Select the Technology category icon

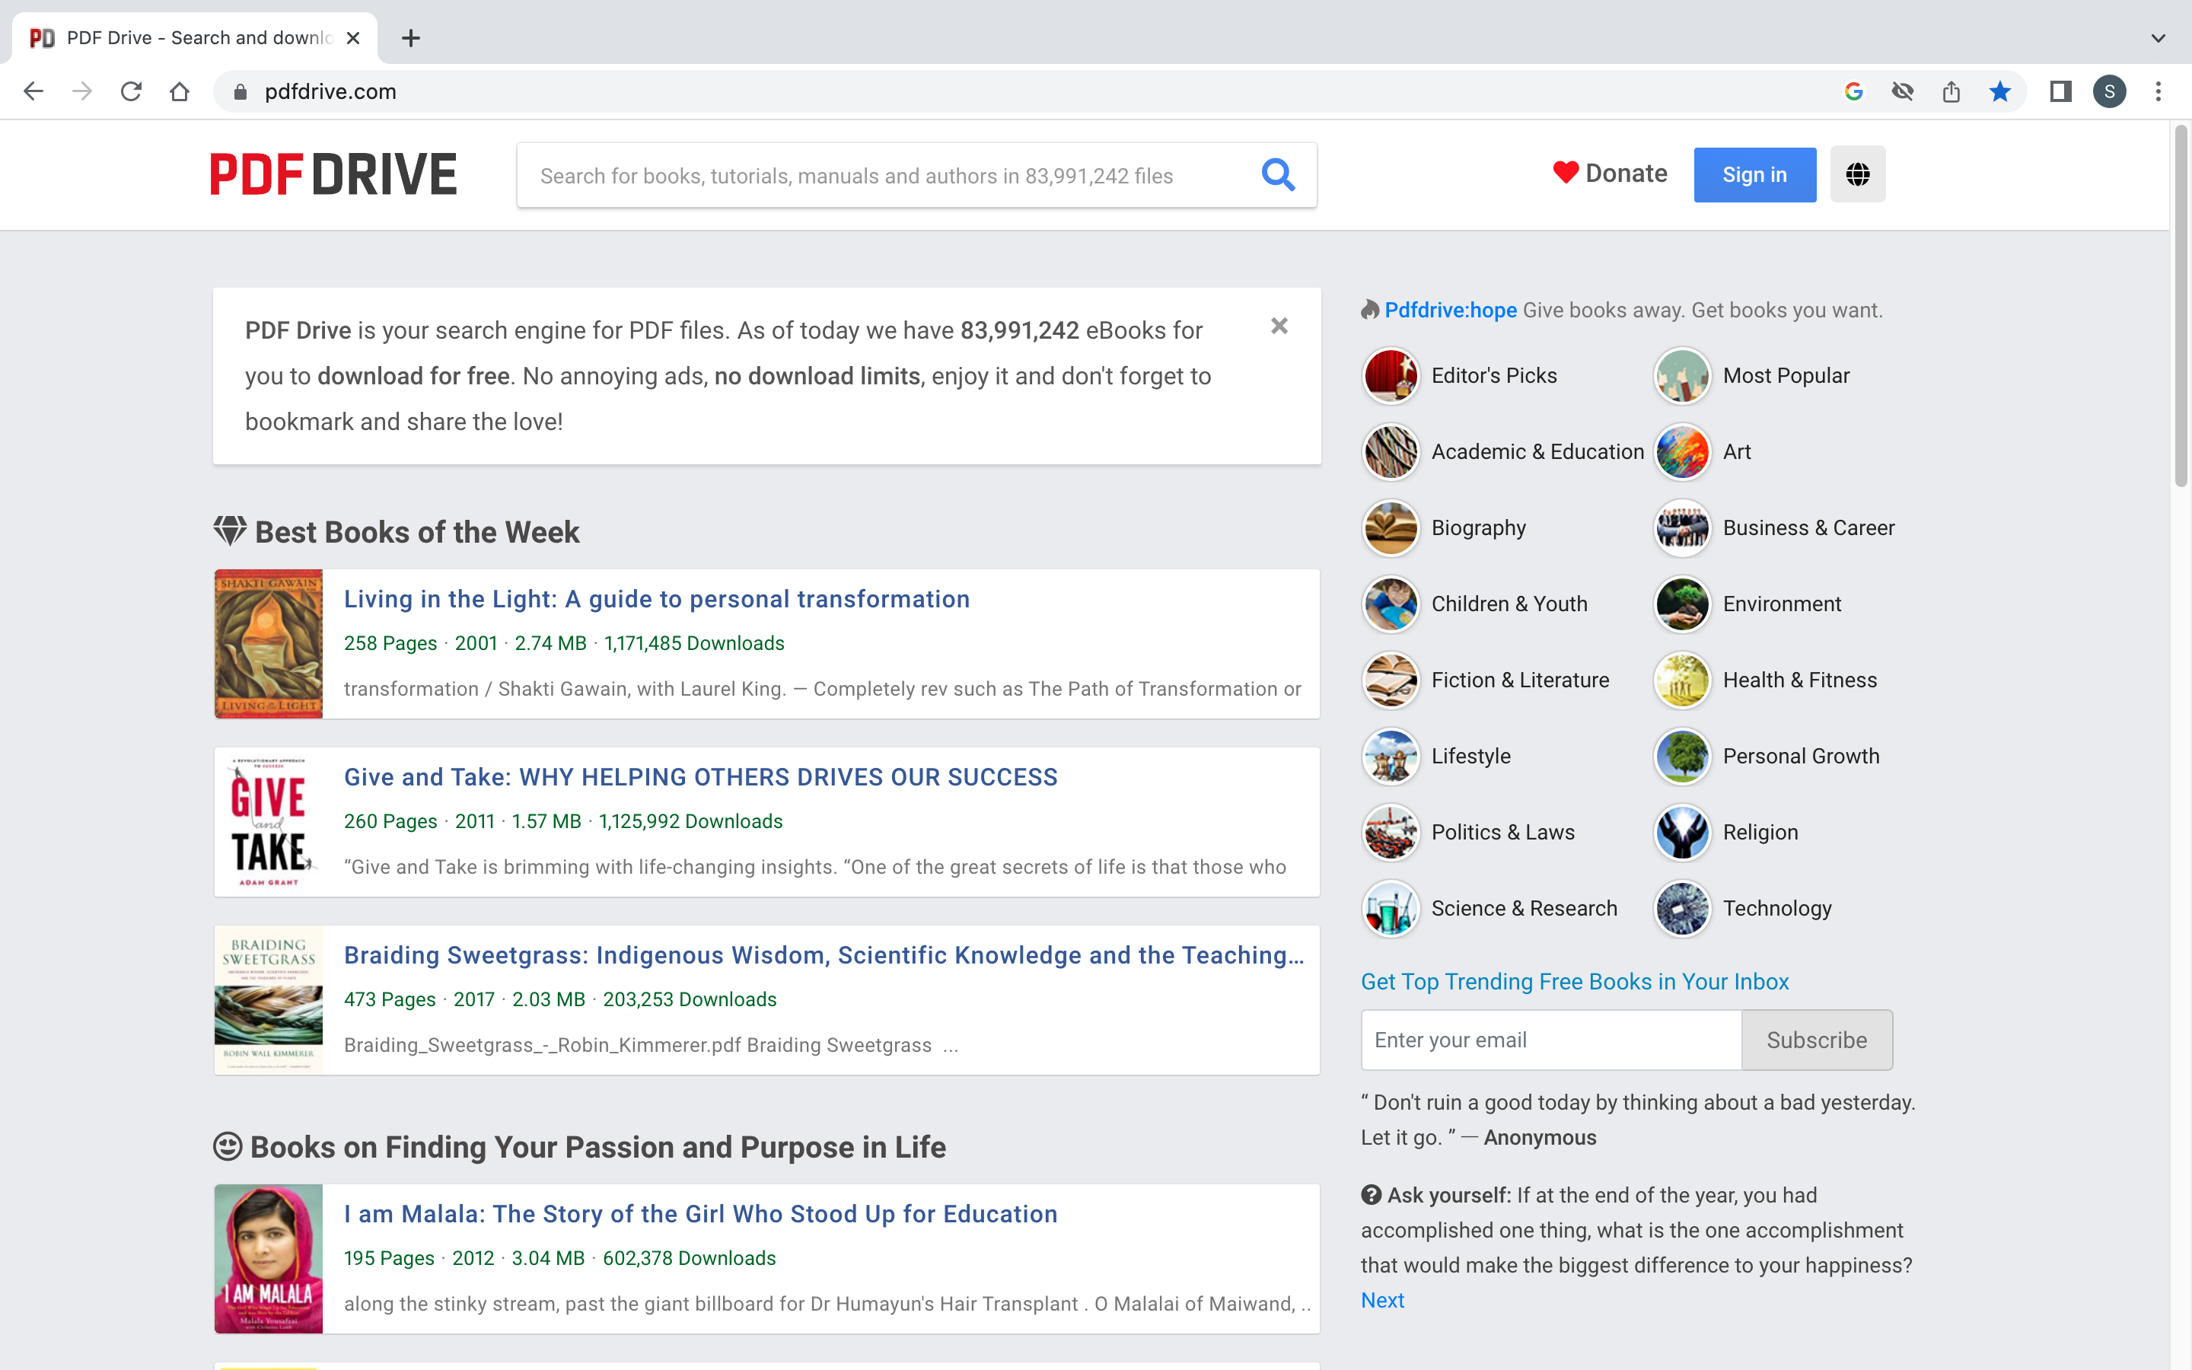pos(1682,909)
